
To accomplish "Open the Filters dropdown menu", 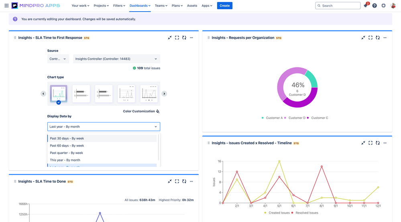I will [119, 6].
